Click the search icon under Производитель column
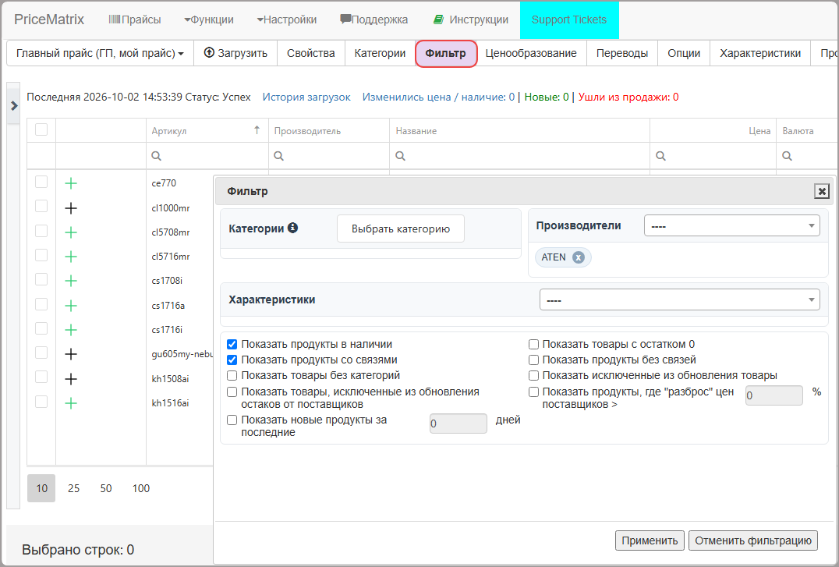 click(279, 156)
